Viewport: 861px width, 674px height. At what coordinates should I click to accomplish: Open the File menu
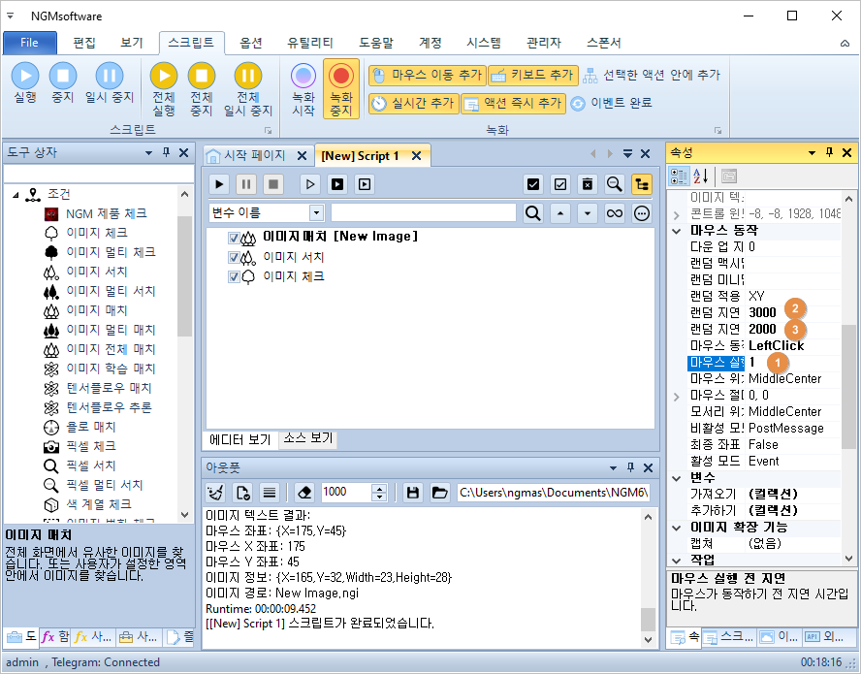click(30, 43)
